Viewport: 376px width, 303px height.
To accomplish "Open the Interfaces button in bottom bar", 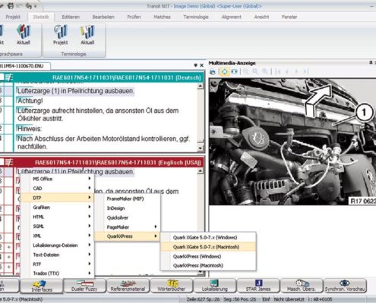I will (42, 286).
